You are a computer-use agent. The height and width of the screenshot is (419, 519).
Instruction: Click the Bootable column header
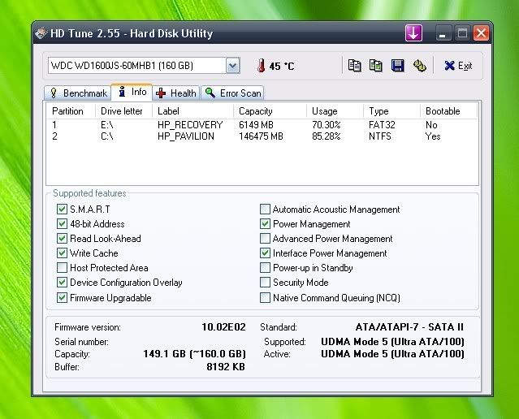(x=448, y=111)
